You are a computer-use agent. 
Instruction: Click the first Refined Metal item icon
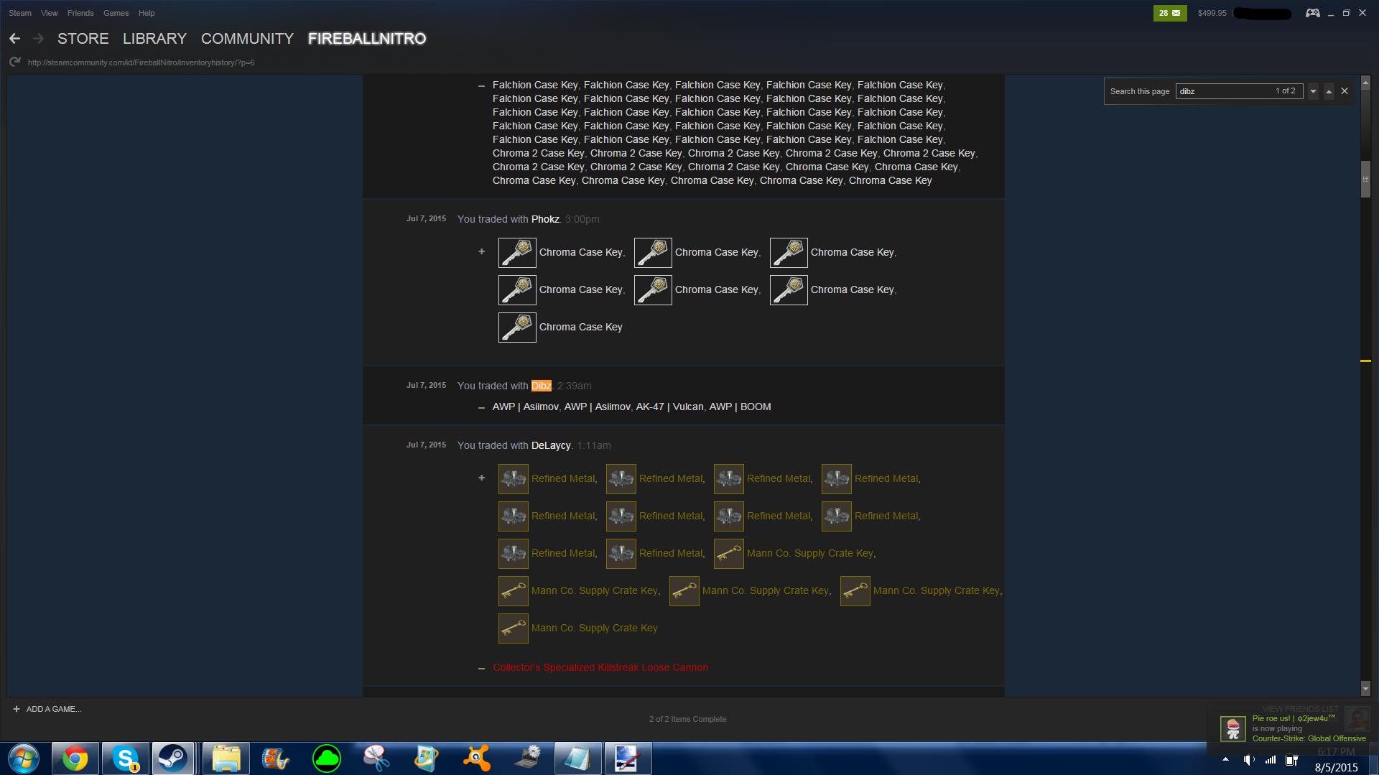(514, 479)
